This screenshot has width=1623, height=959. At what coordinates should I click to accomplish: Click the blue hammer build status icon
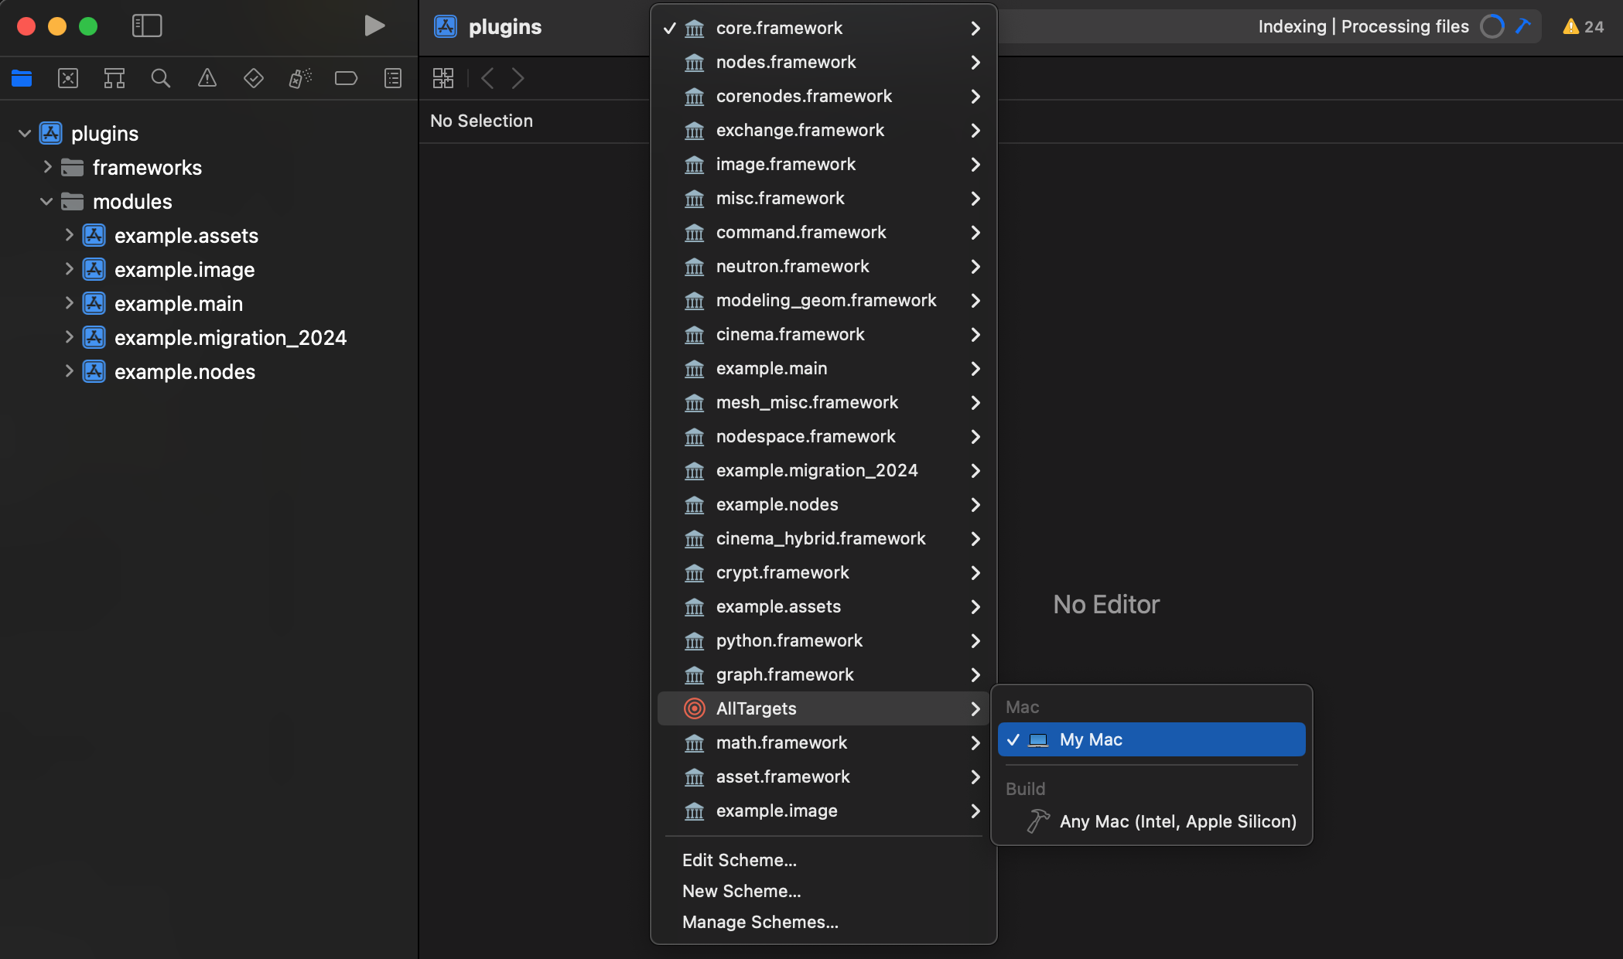[1523, 26]
